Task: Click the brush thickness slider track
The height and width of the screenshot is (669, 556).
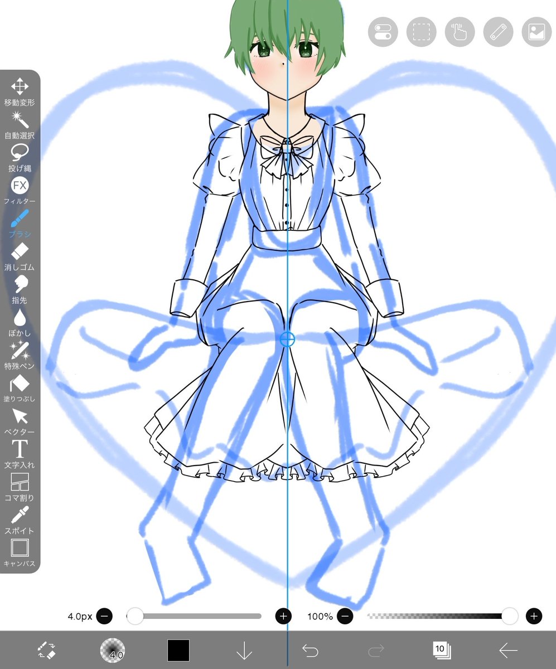Action: click(194, 616)
